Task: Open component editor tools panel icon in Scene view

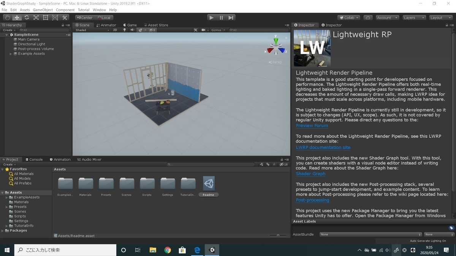Action: click(x=196, y=30)
